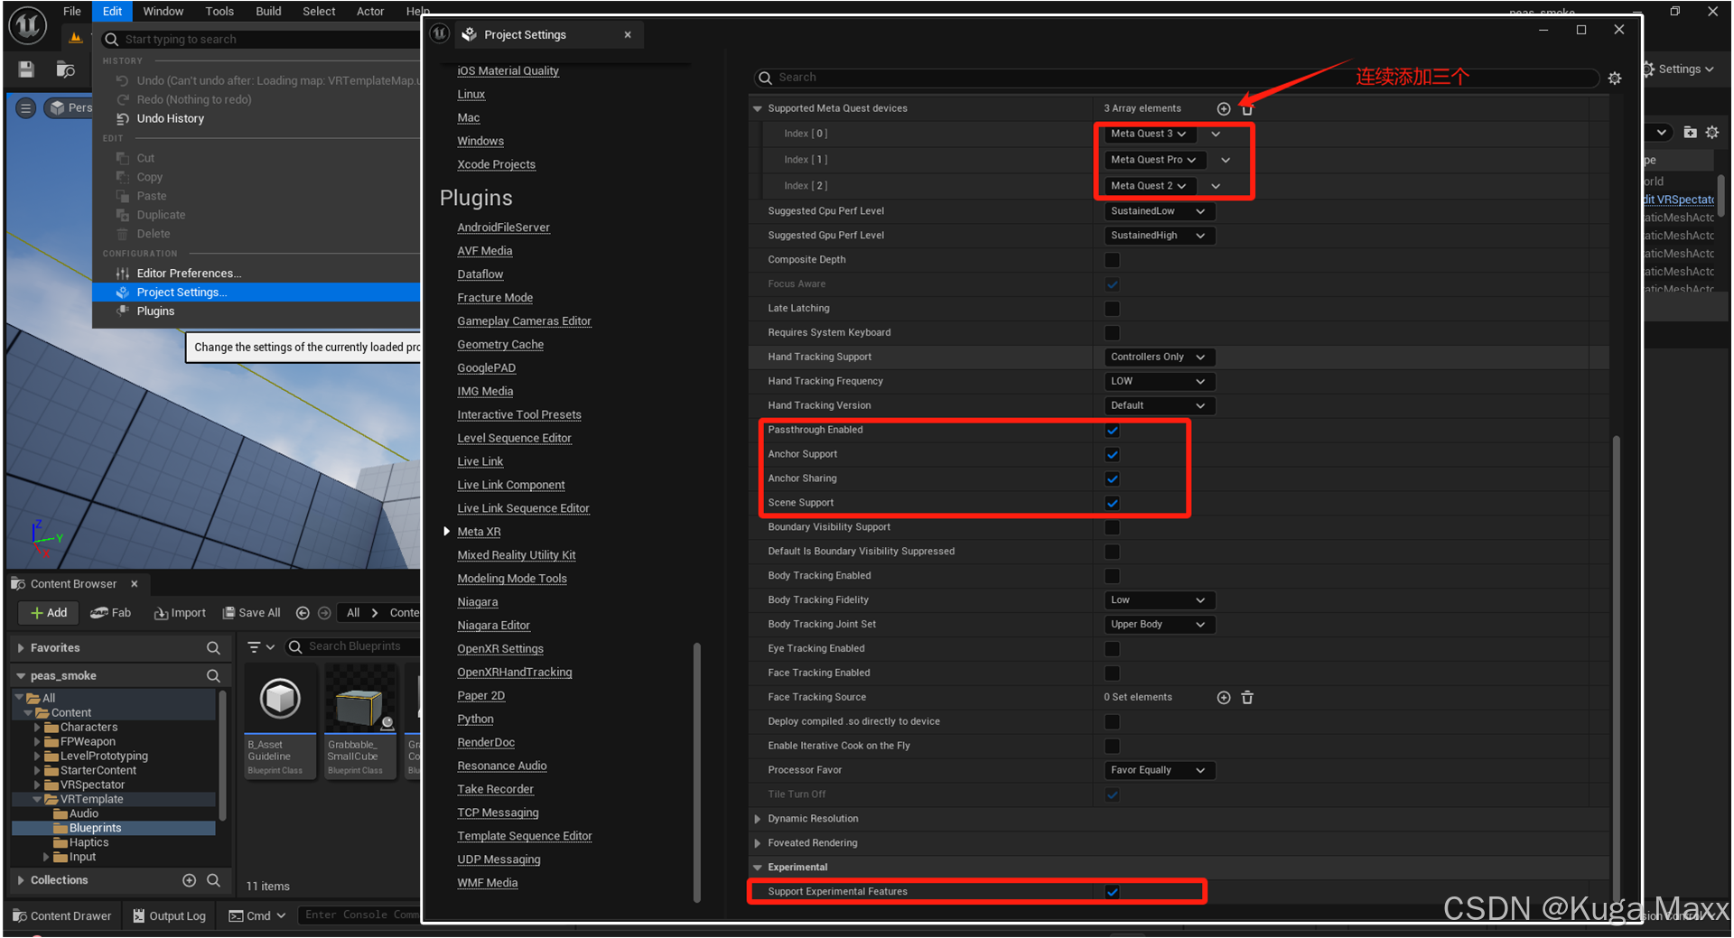Open Content Browser filter options icon
The image size is (1734, 938).
260,646
